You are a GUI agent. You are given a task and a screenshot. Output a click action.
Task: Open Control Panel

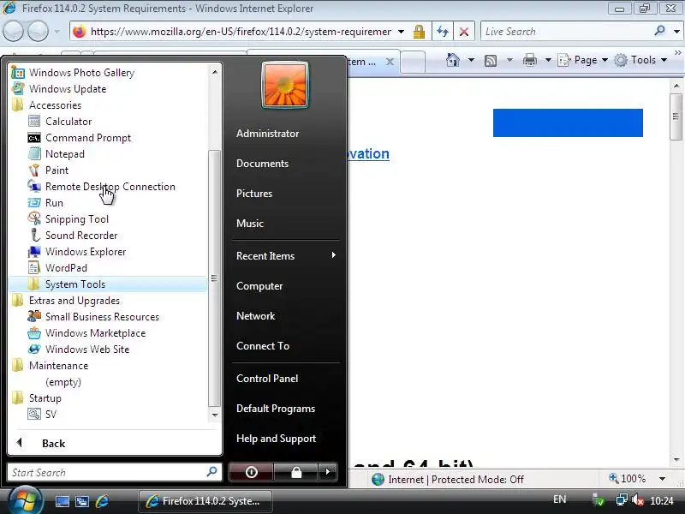267,379
